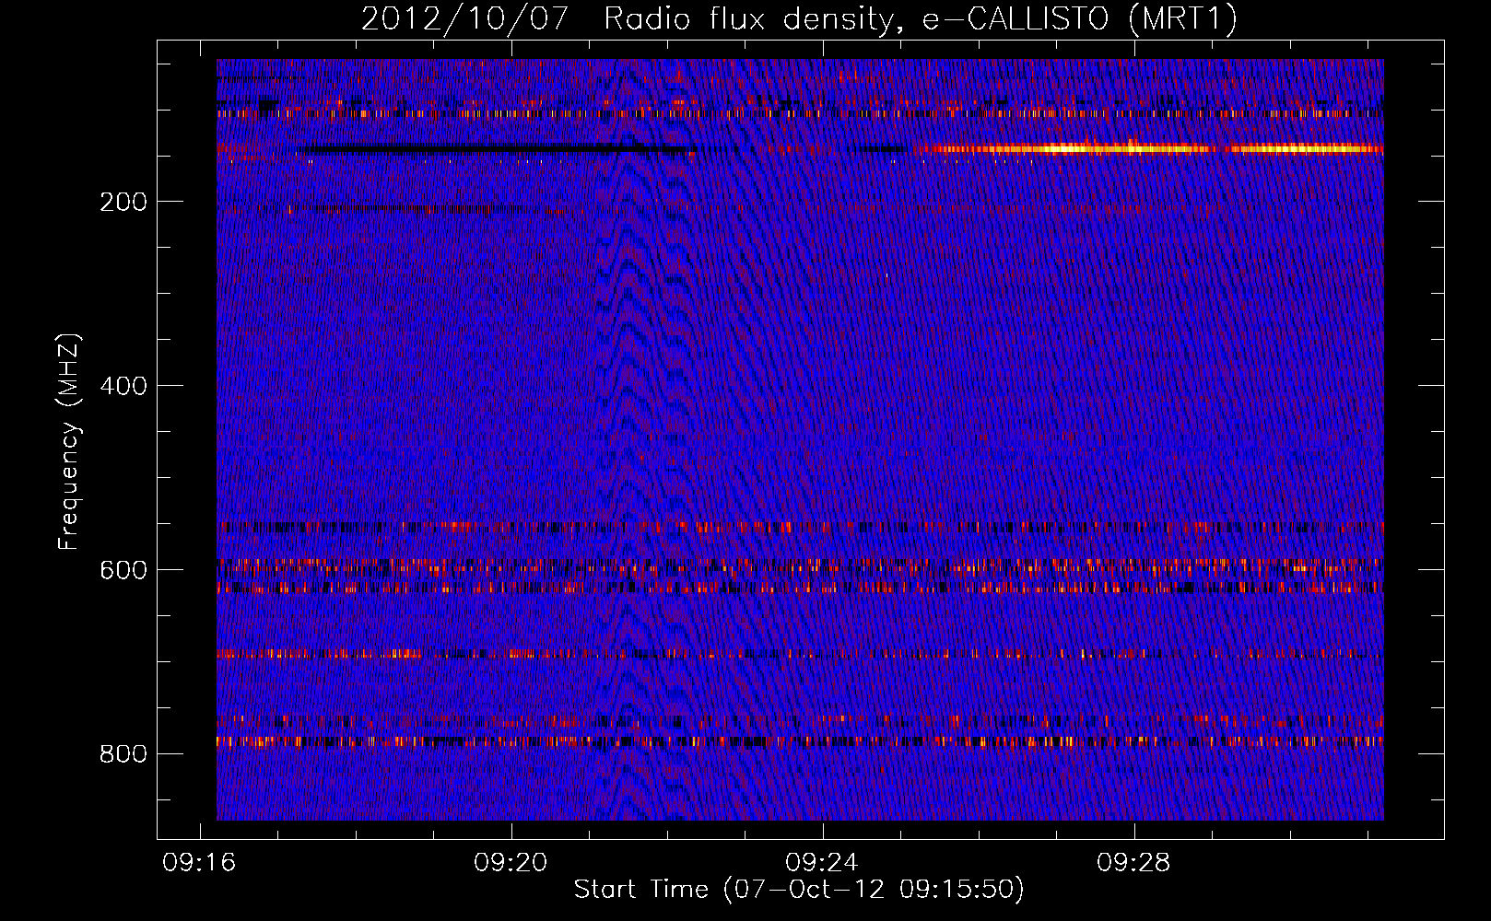
Task: Select the 'Frequency (MHZ)' axis label
Action: point(68,442)
